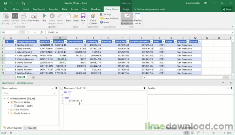
Task: Run the query with Run button
Action: pos(44,17)
